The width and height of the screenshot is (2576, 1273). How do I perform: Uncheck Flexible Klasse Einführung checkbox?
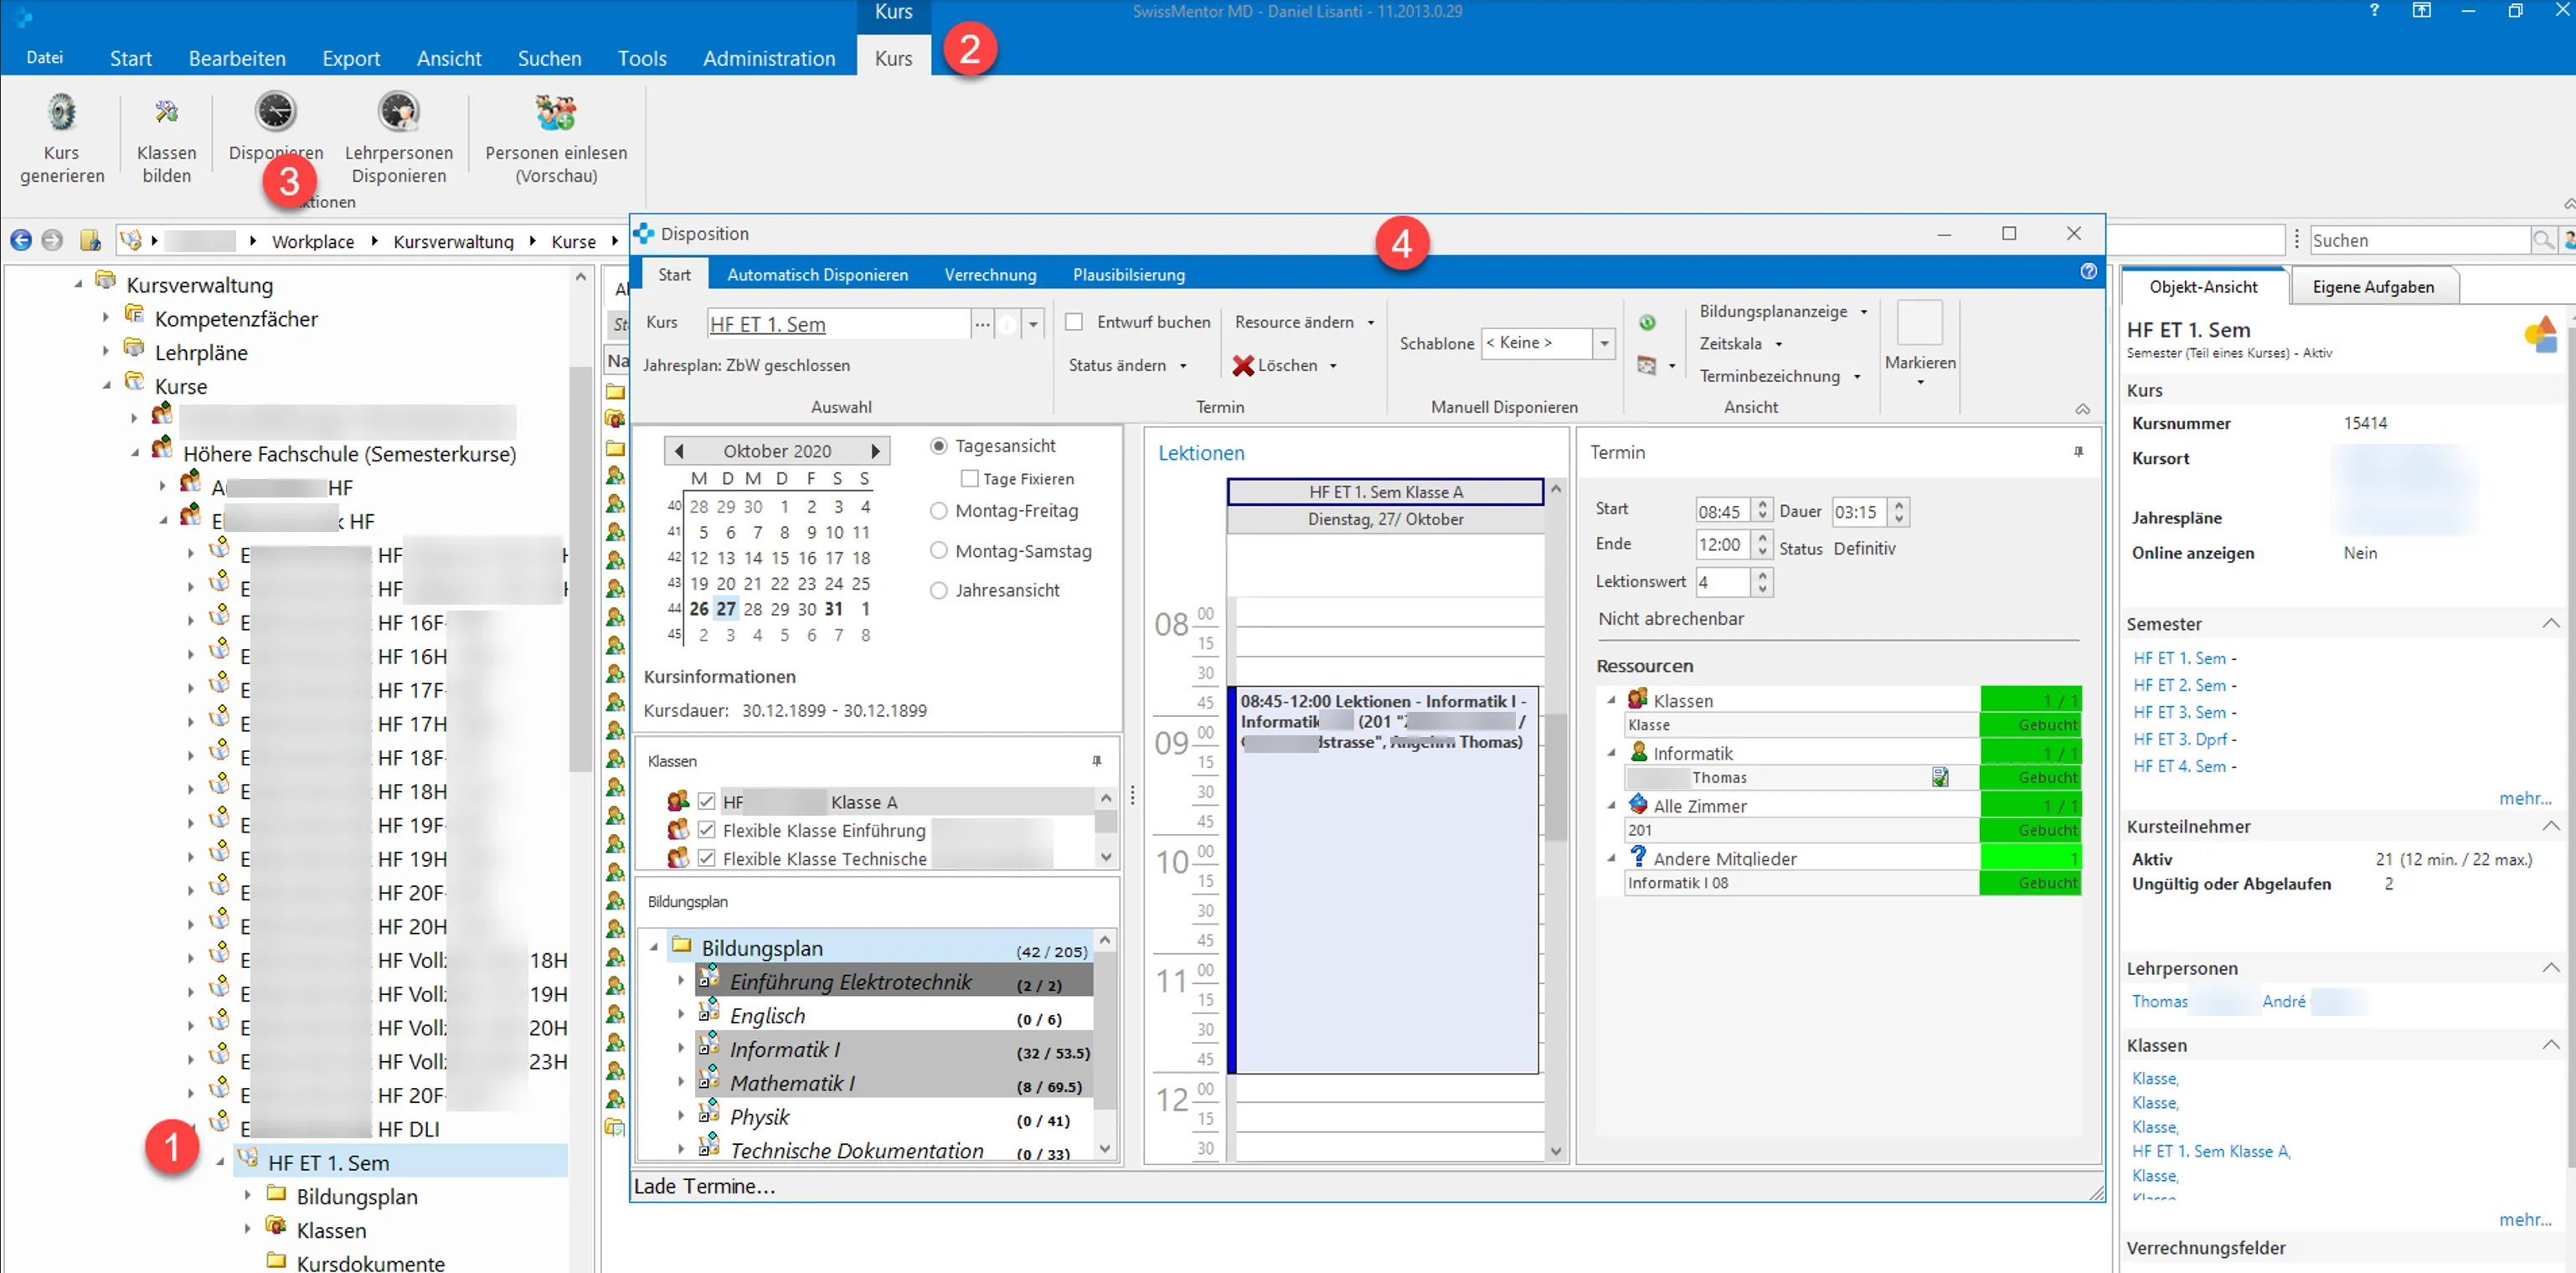pos(706,830)
